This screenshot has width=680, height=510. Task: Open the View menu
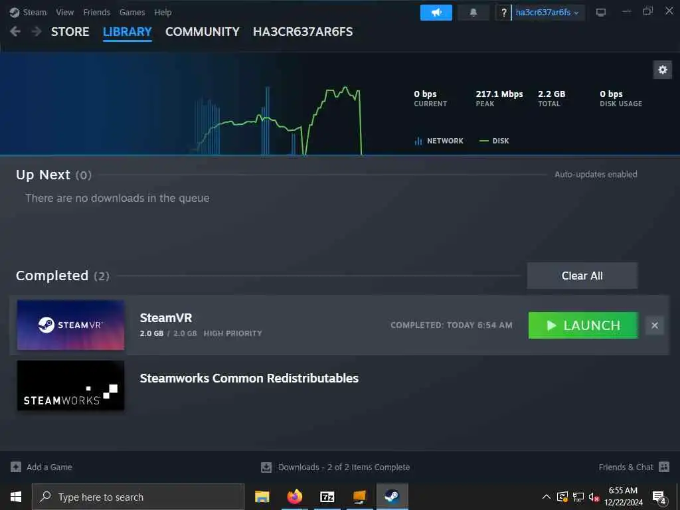point(64,12)
